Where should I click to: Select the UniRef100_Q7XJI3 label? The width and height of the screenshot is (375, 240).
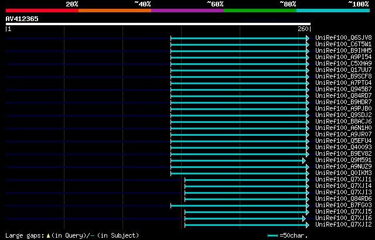(x=343, y=193)
